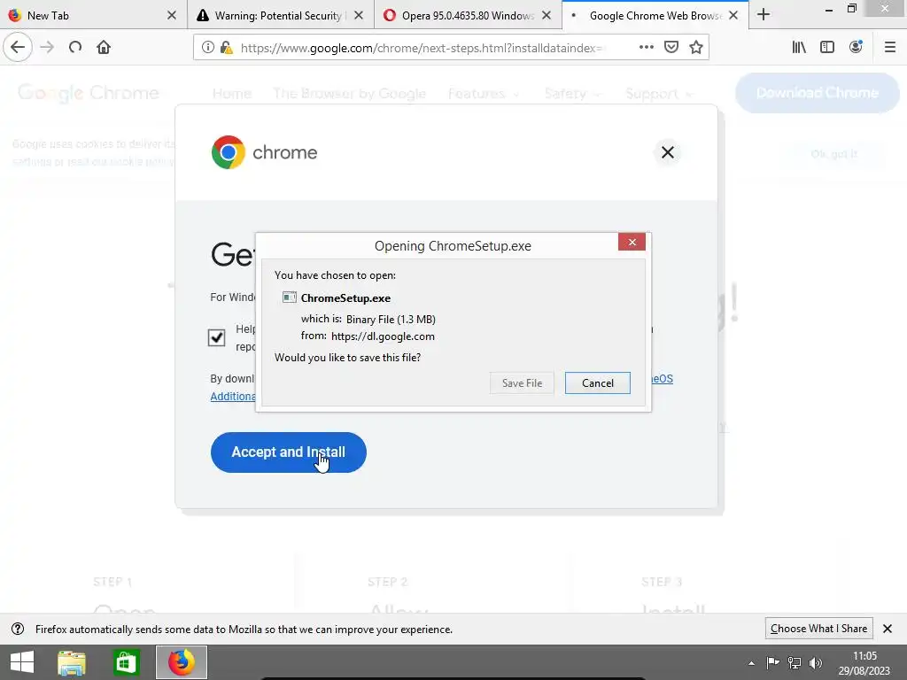Close the Warning: Potential Security tab
The image size is (907, 680).
pyautogui.click(x=359, y=15)
